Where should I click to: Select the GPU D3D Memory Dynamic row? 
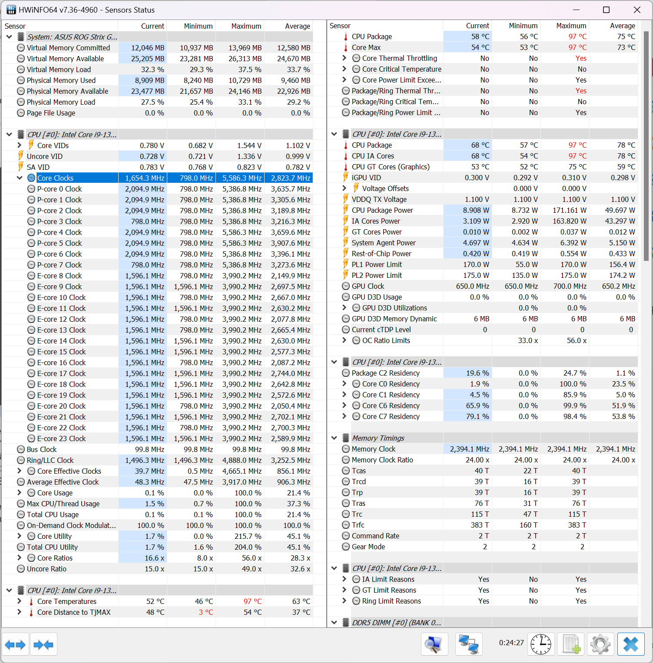pyautogui.click(x=482, y=319)
